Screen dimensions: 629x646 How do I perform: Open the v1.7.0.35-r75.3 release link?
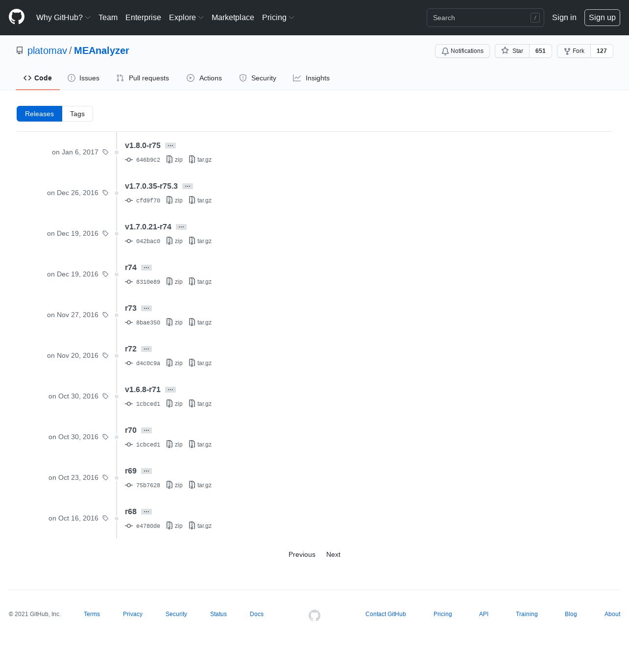point(151,186)
